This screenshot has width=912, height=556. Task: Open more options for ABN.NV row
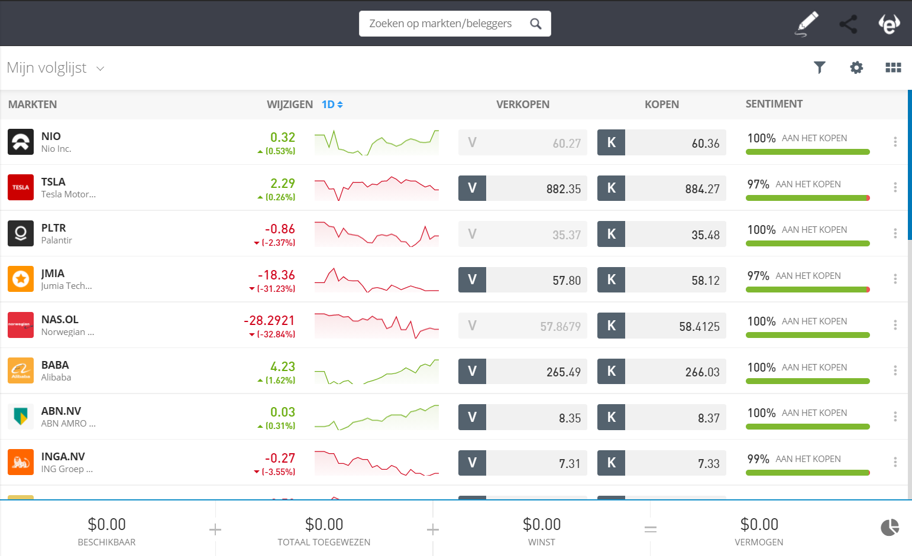pyautogui.click(x=895, y=417)
